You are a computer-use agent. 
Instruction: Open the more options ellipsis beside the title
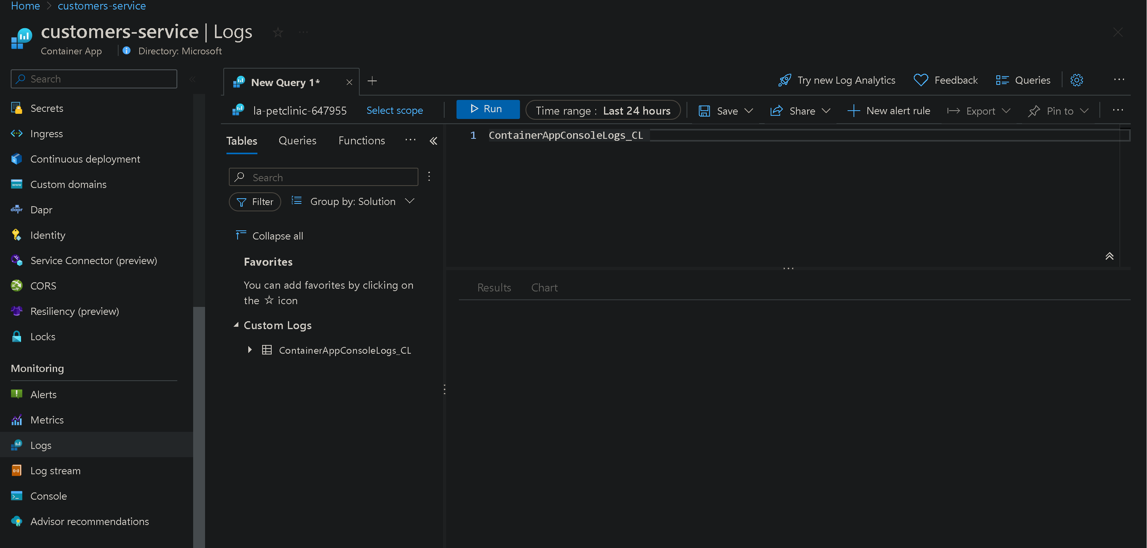point(303,32)
